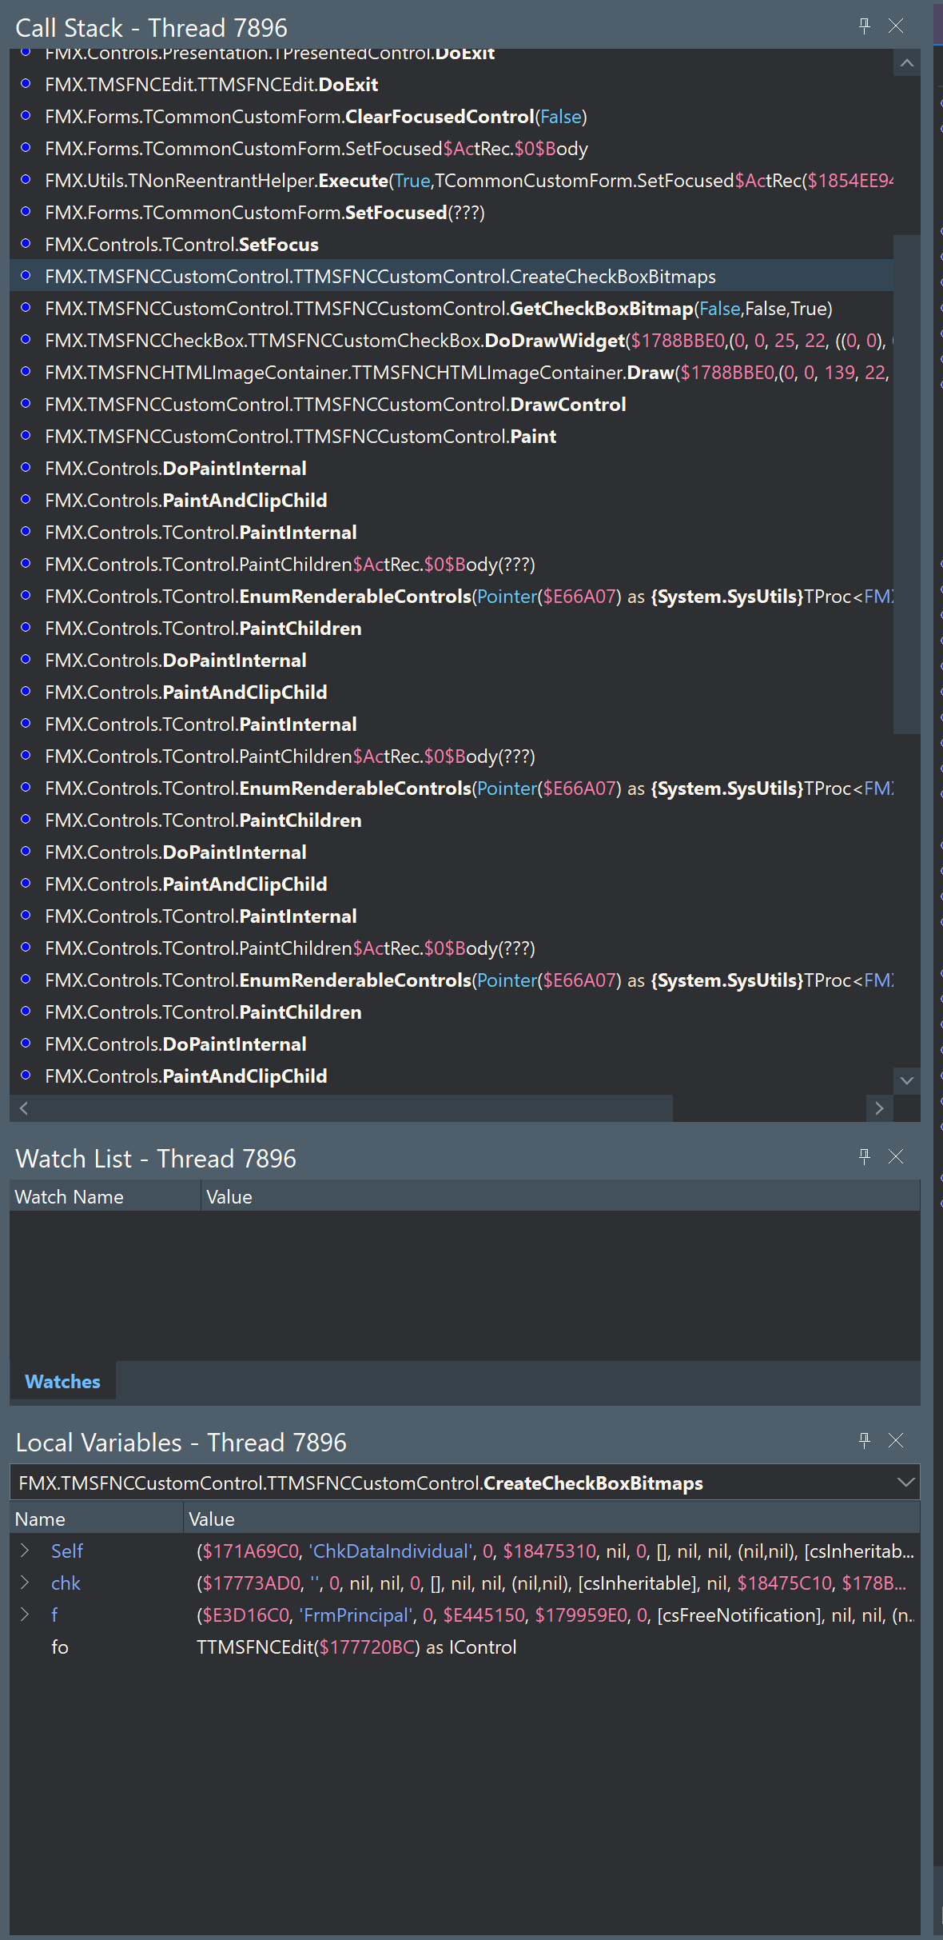This screenshot has width=943, height=1940.
Task: Click breakpoint dot beside TTMSFNCEdit.DoExit frame
Action: 26,84
